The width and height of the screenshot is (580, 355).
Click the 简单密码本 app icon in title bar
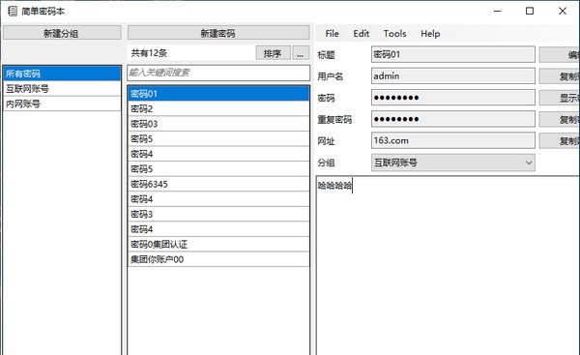coord(13,11)
